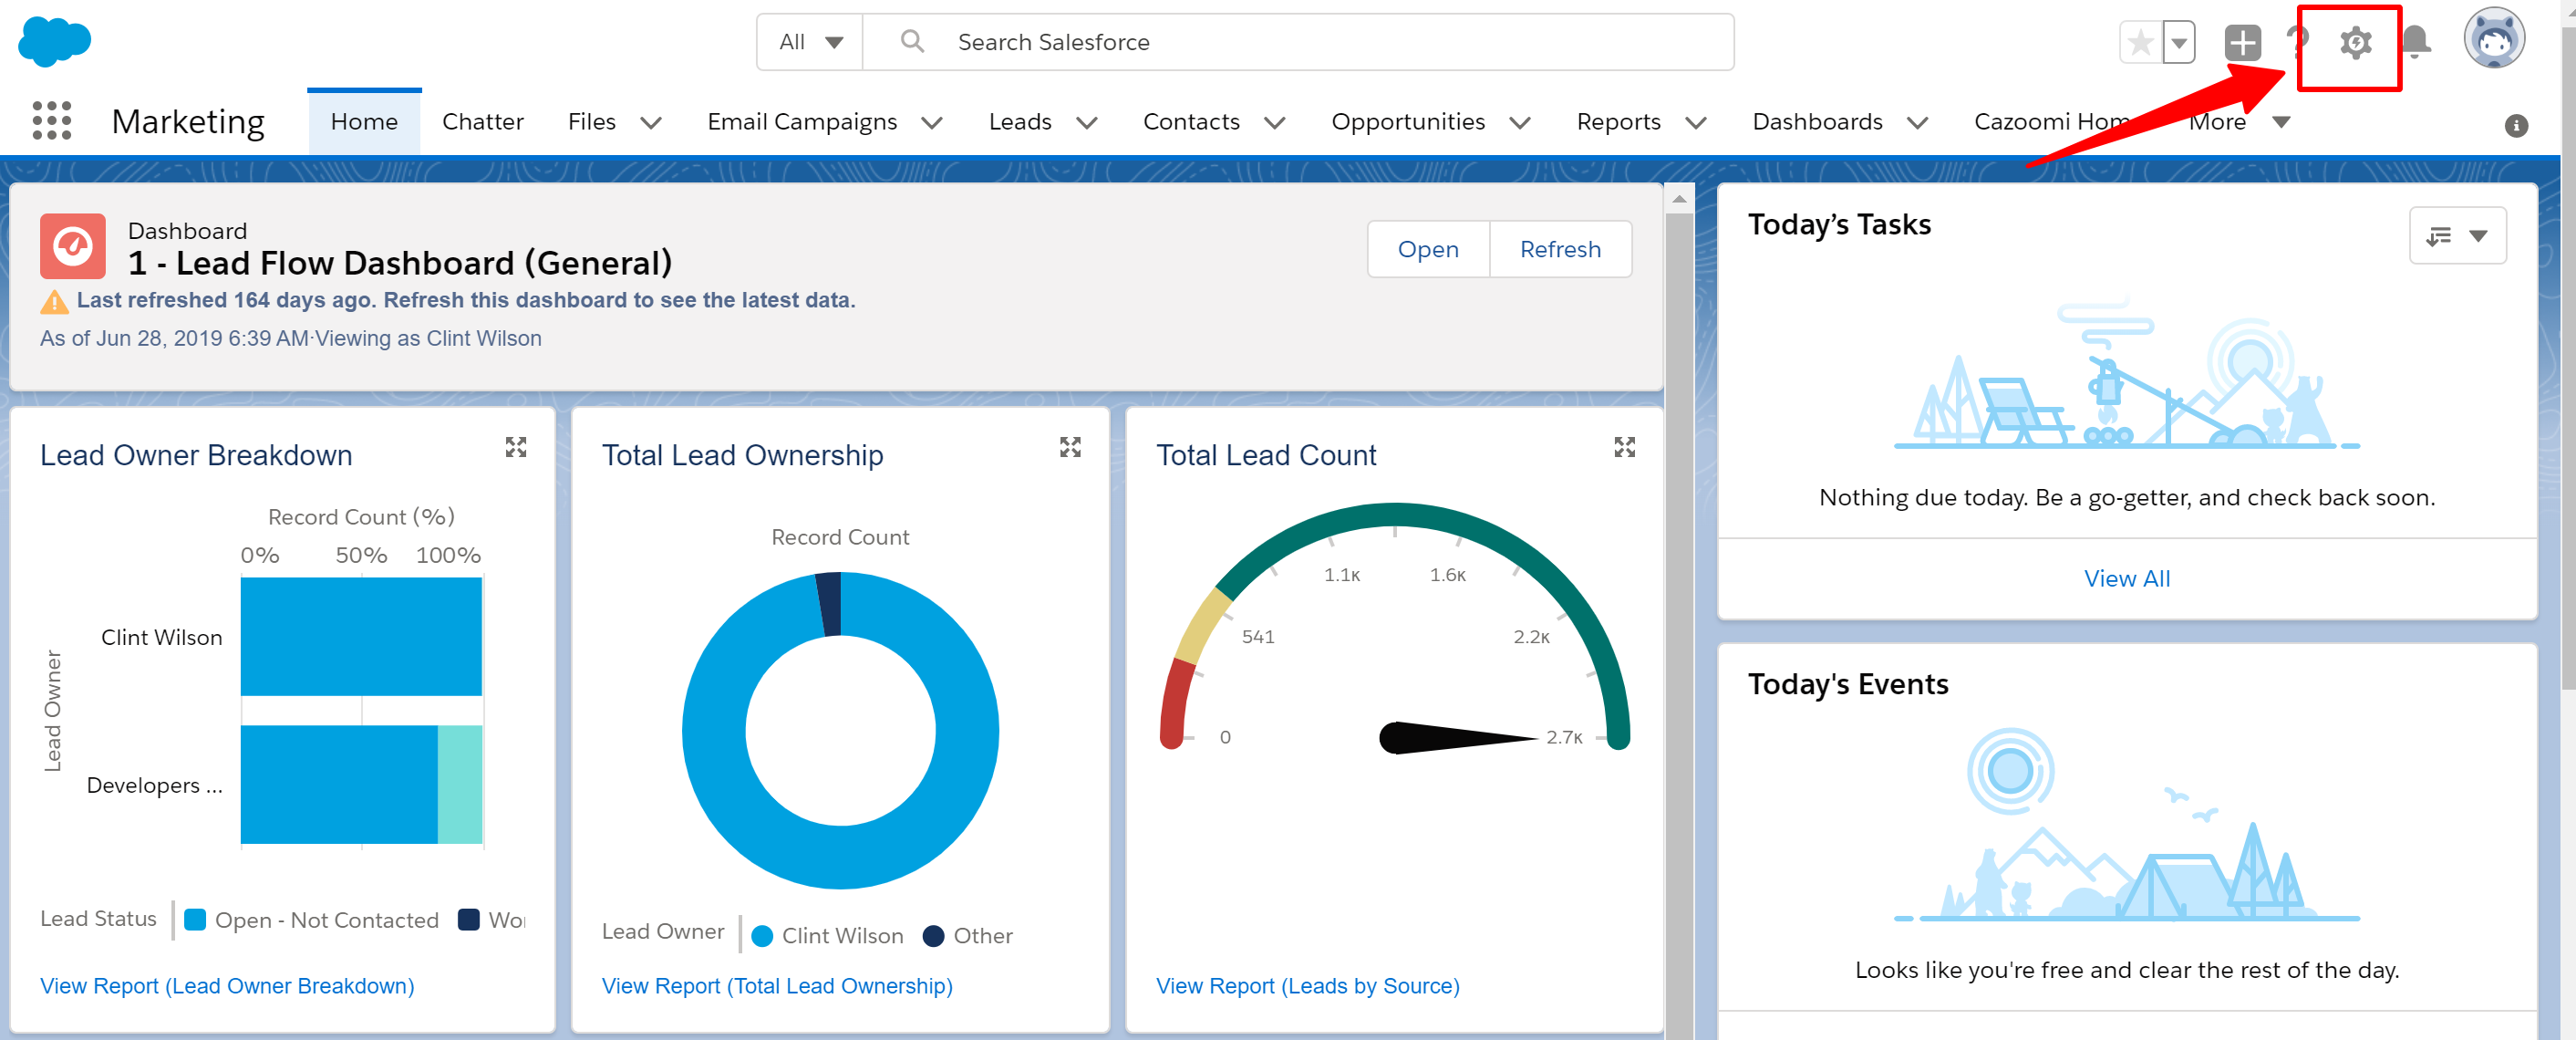Screen dimensions: 2576x1040
Task: Click the dark navy Lead Status legend swatch
Action: [x=468, y=920]
